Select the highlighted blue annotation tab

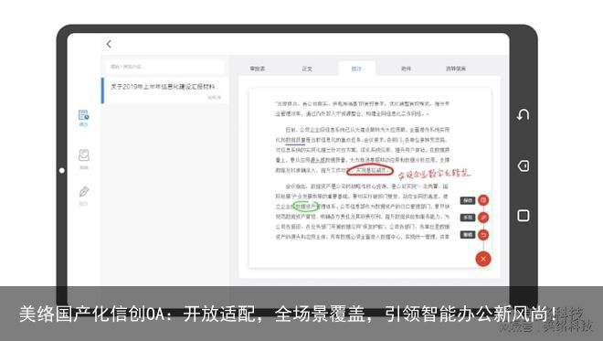tap(356, 69)
